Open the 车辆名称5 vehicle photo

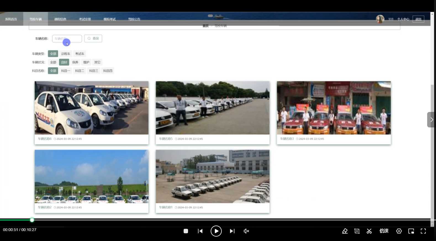tap(213, 108)
